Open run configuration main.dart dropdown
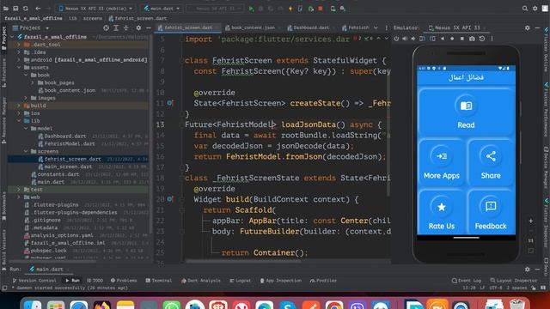Screen dimensions: 550x309 [162, 9]
